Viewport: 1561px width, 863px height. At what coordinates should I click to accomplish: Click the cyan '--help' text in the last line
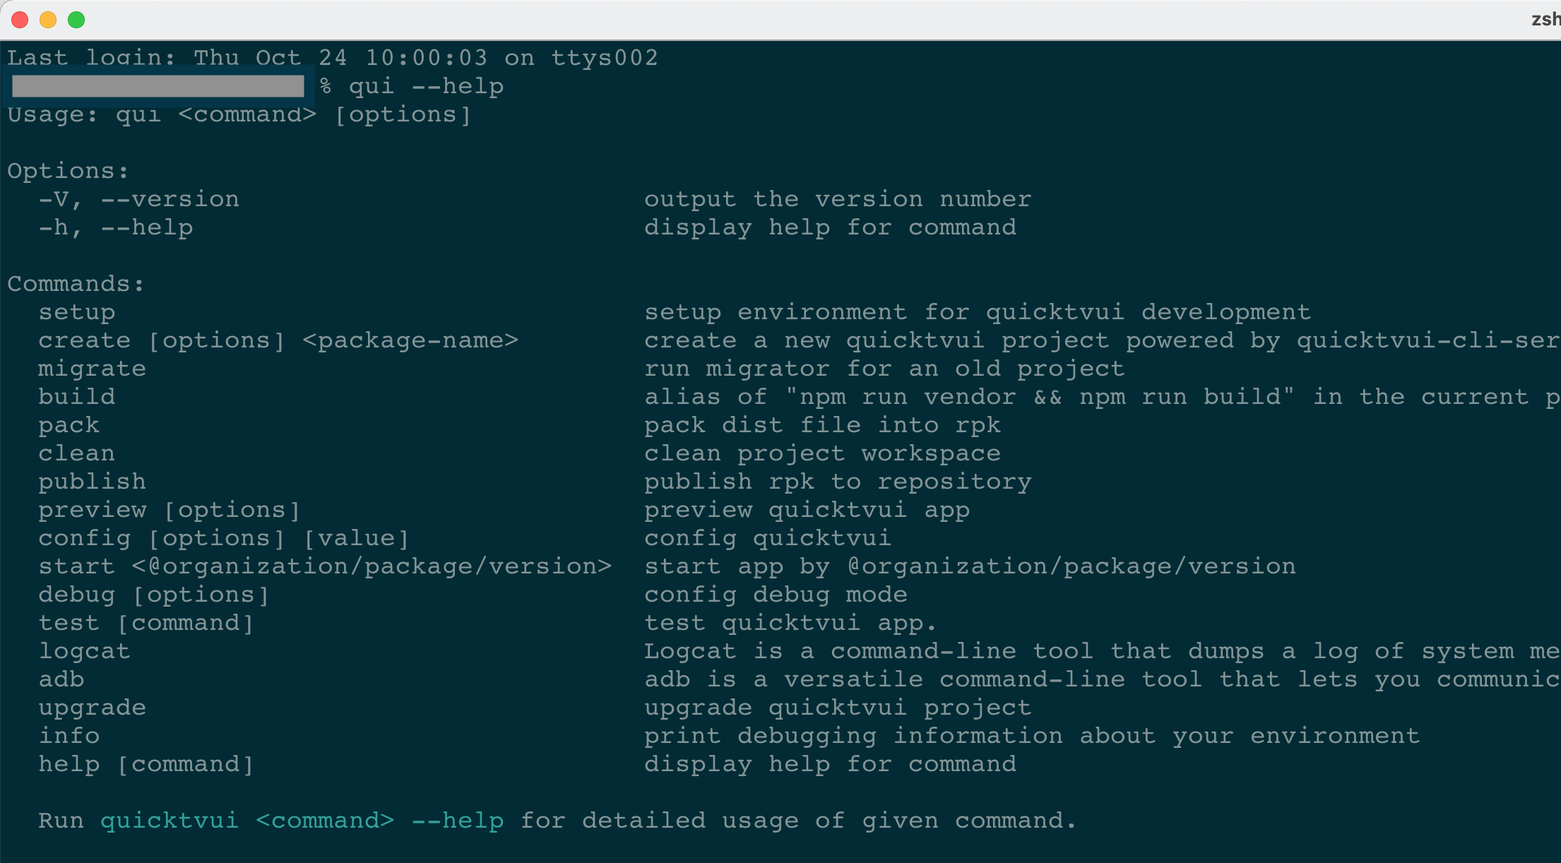tap(458, 821)
